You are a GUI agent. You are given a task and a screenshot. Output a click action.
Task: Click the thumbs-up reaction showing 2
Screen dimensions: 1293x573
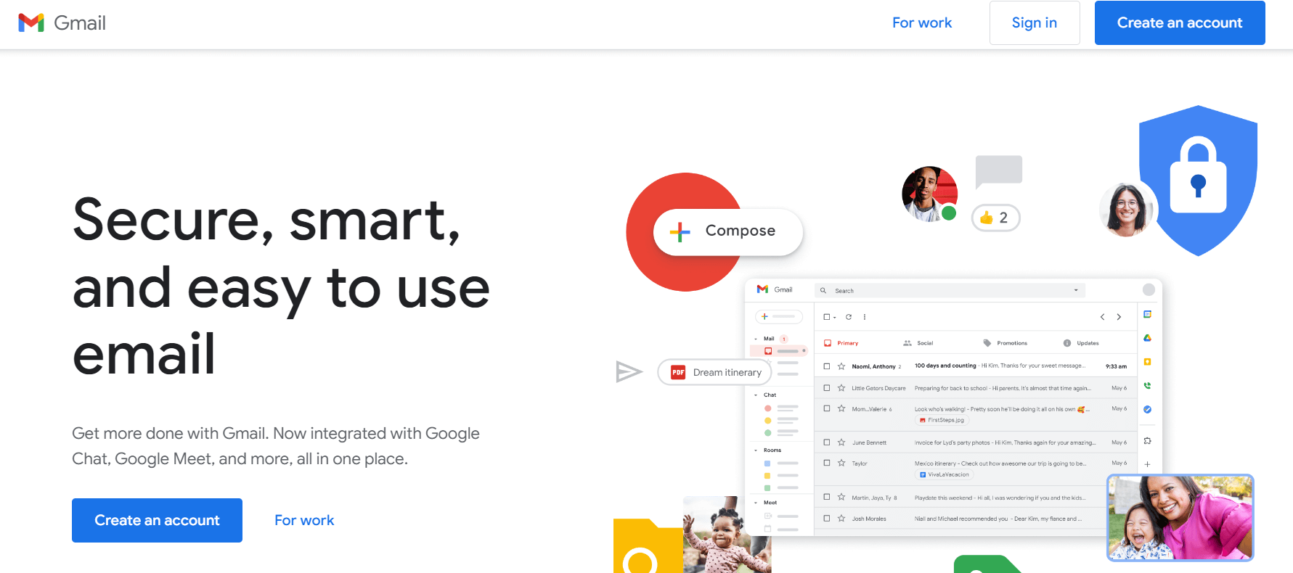995,218
